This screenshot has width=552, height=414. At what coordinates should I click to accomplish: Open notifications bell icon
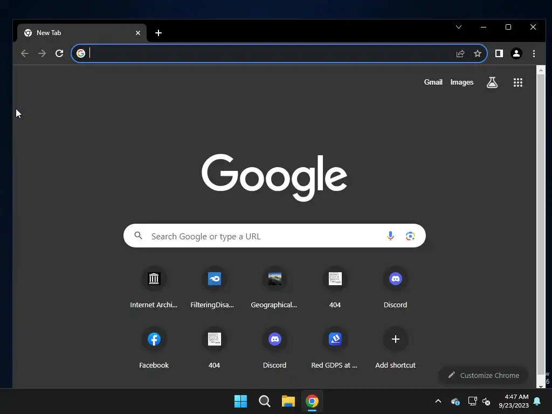(537, 401)
